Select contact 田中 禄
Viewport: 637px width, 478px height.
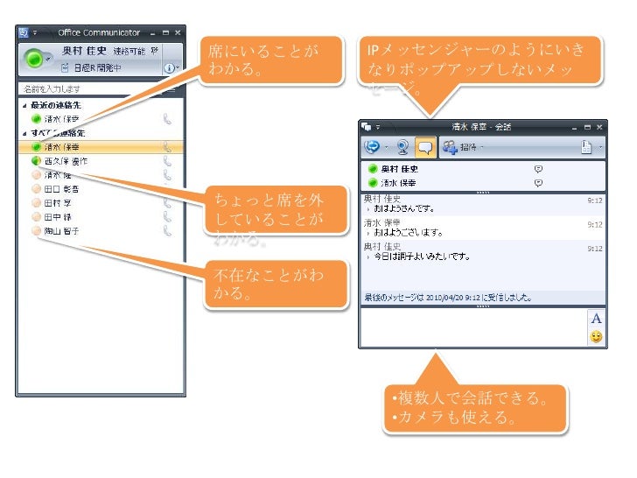pos(57,217)
